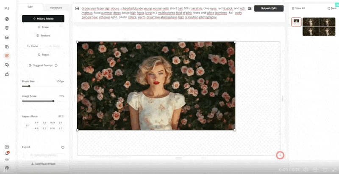The width and height of the screenshot is (339, 174).
Task: Open the bottom-left image in thumbnail grid
Action: coord(311,31)
